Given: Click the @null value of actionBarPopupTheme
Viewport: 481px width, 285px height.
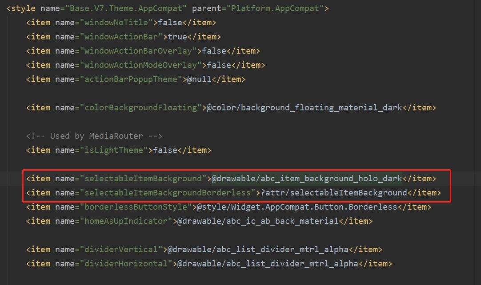Looking at the screenshot, I should (200, 79).
